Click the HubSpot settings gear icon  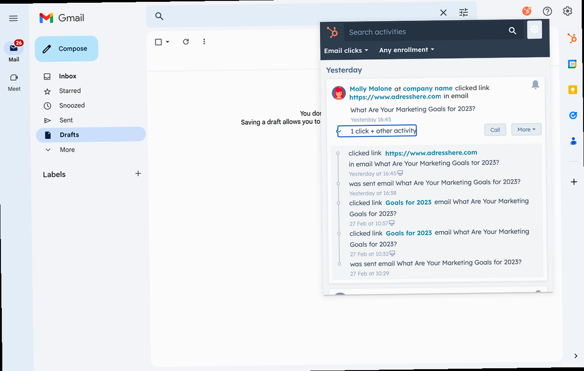click(x=534, y=30)
